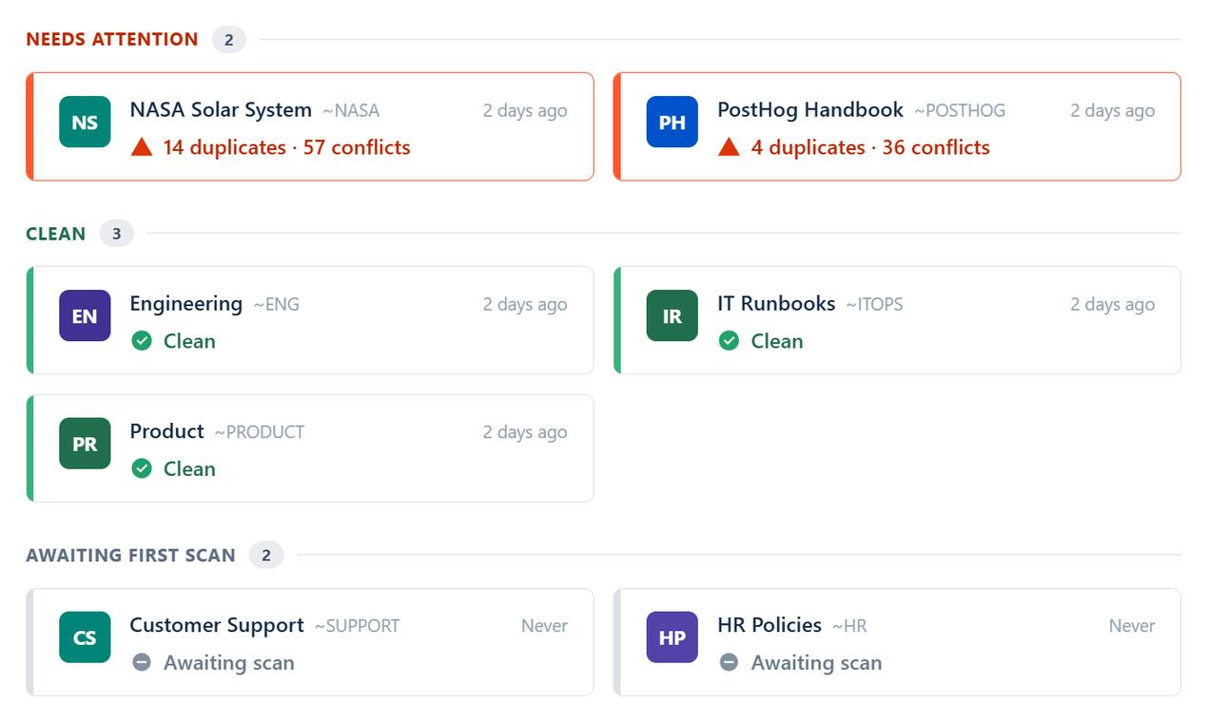This screenshot has width=1208, height=722.
Task: Click warning triangle on PostHog Handbook card
Action: (729, 146)
